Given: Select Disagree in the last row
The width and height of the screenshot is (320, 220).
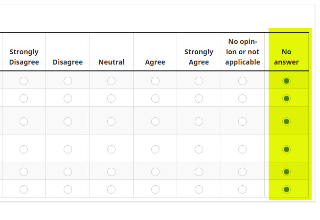Looking at the screenshot, I should click(x=68, y=189).
